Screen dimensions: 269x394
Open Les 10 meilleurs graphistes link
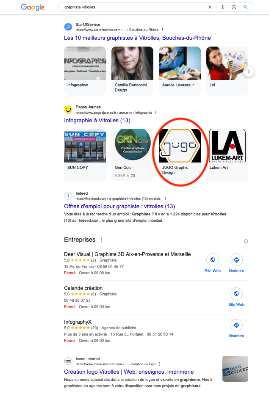click(x=137, y=38)
